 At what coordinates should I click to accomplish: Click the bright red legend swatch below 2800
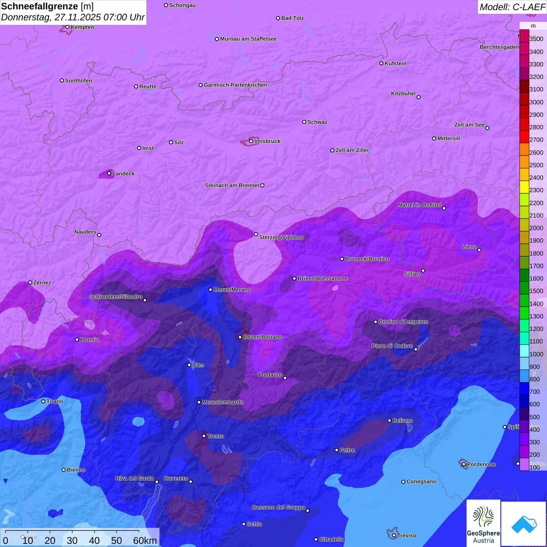[524, 137]
